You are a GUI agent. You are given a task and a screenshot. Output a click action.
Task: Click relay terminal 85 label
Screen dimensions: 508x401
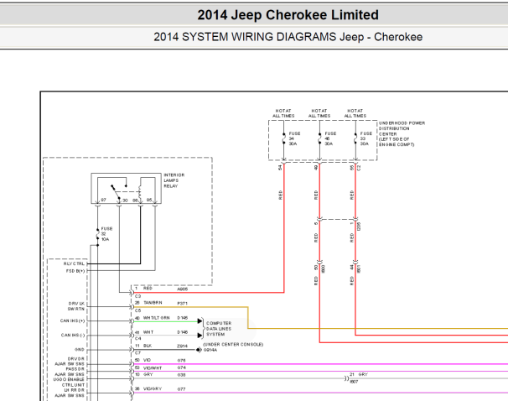(149, 200)
